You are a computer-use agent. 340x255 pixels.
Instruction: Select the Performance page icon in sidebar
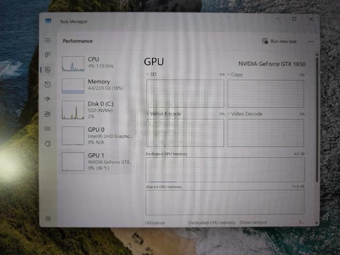pos(48,70)
